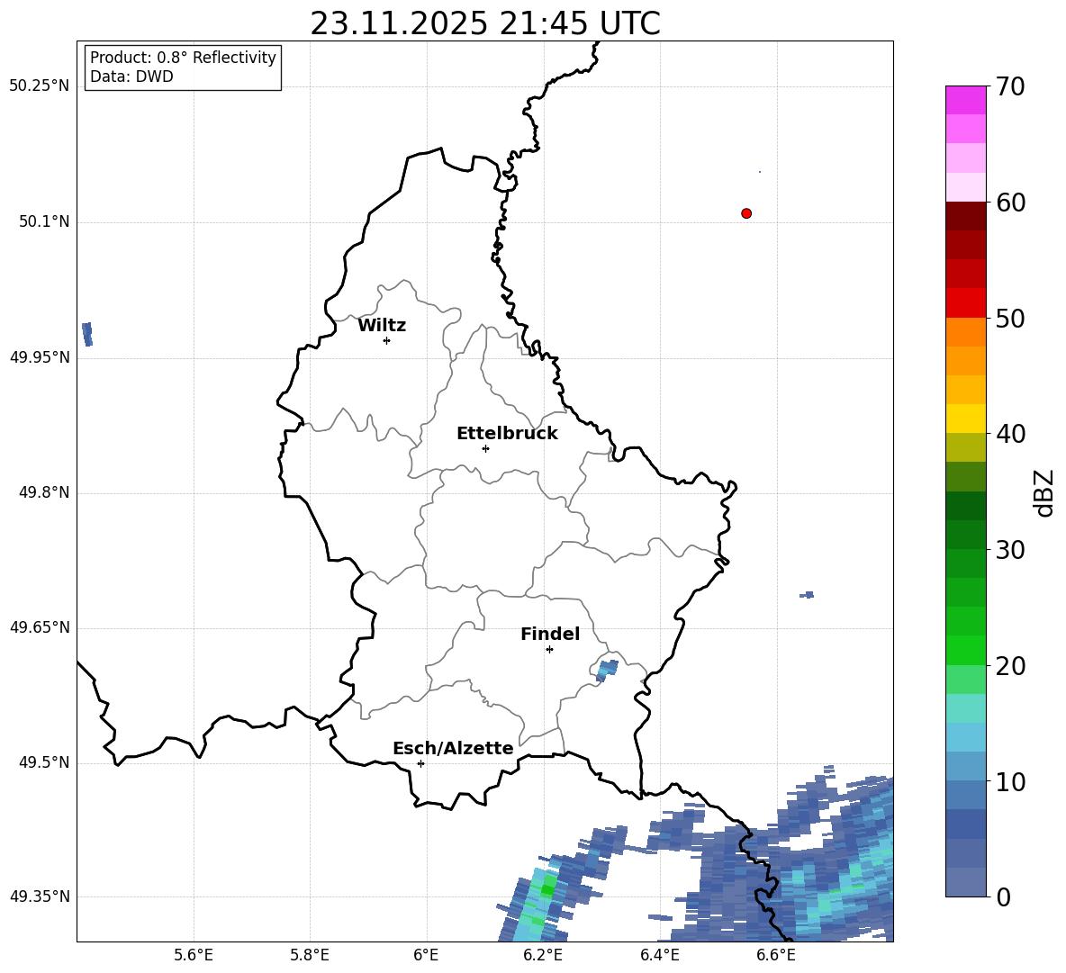
Task: Click the bright green colorbar segment above 20
Action: coord(965,650)
